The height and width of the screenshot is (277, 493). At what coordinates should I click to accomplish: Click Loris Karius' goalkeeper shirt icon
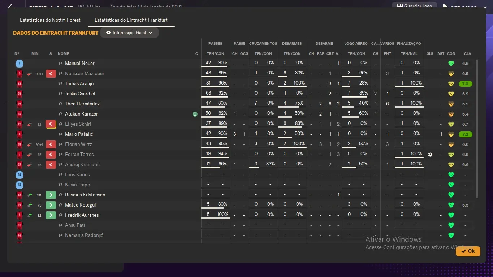pyautogui.click(x=20, y=175)
